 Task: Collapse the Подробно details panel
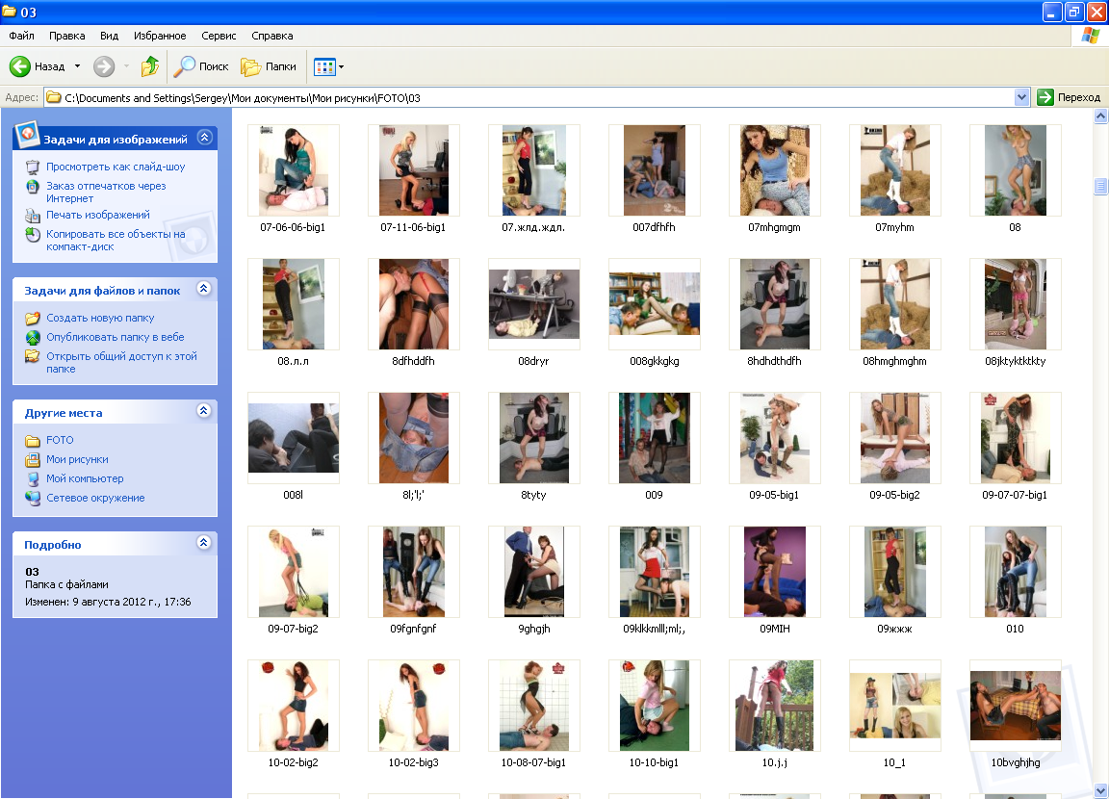pos(204,543)
